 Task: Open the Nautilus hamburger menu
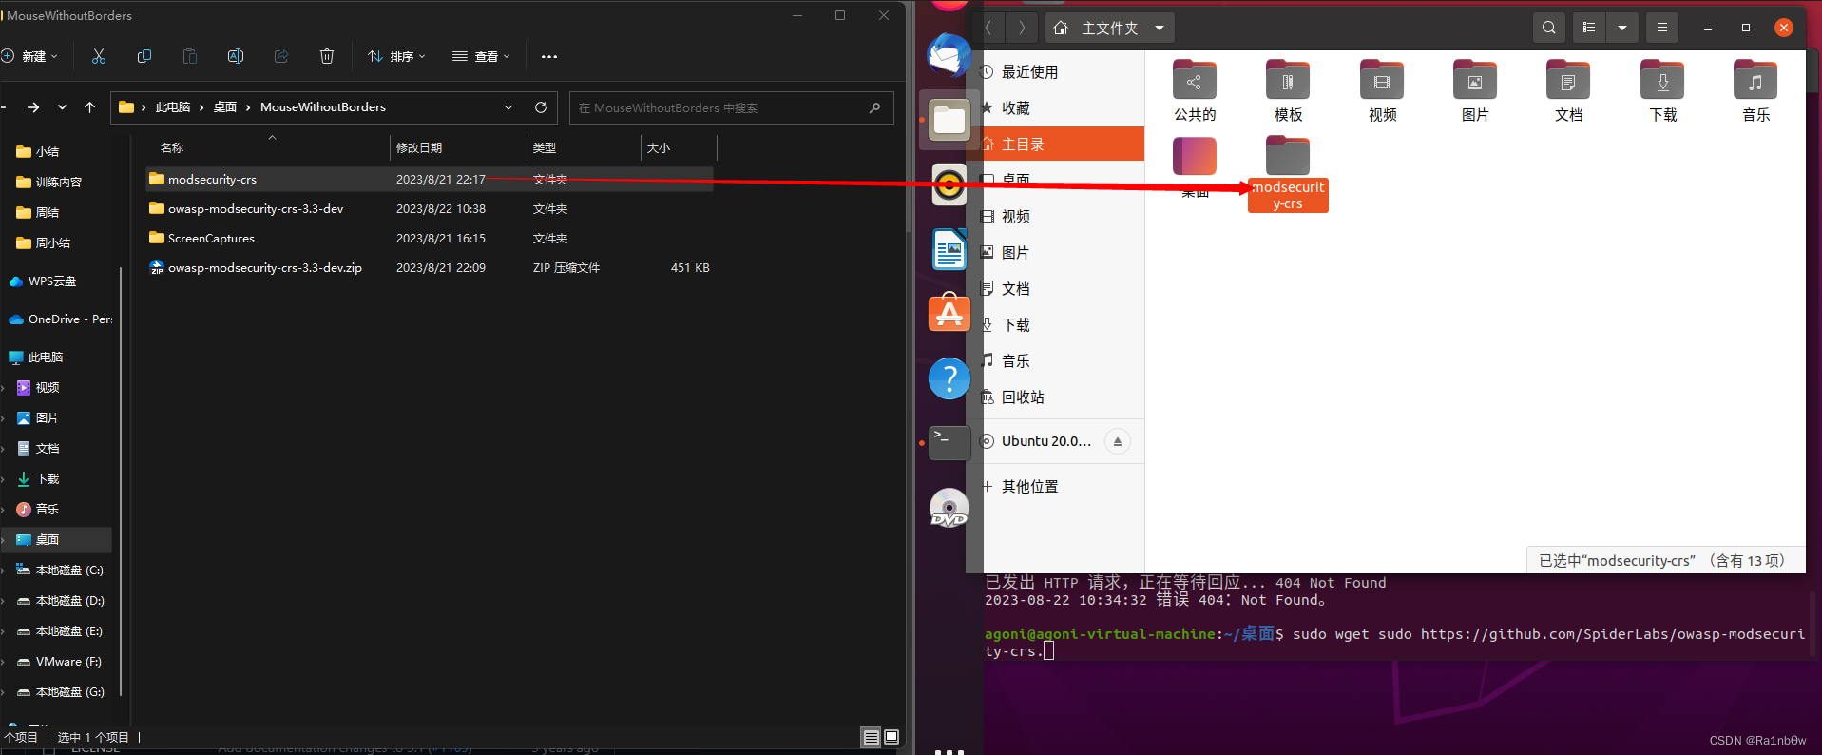[x=1662, y=28]
